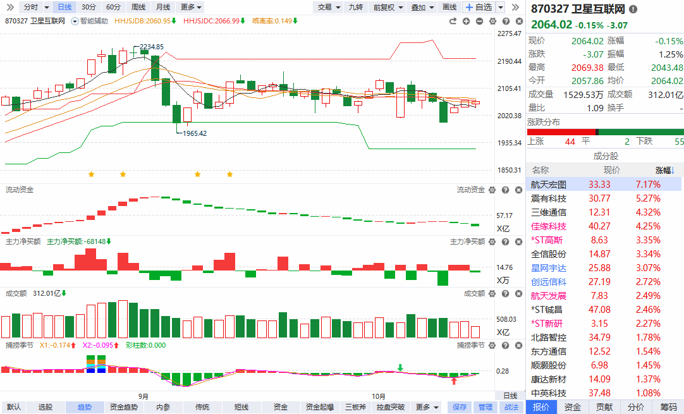Click the zoom-out minus icon on main chart
This screenshot has width=684, height=414.
(479, 21)
